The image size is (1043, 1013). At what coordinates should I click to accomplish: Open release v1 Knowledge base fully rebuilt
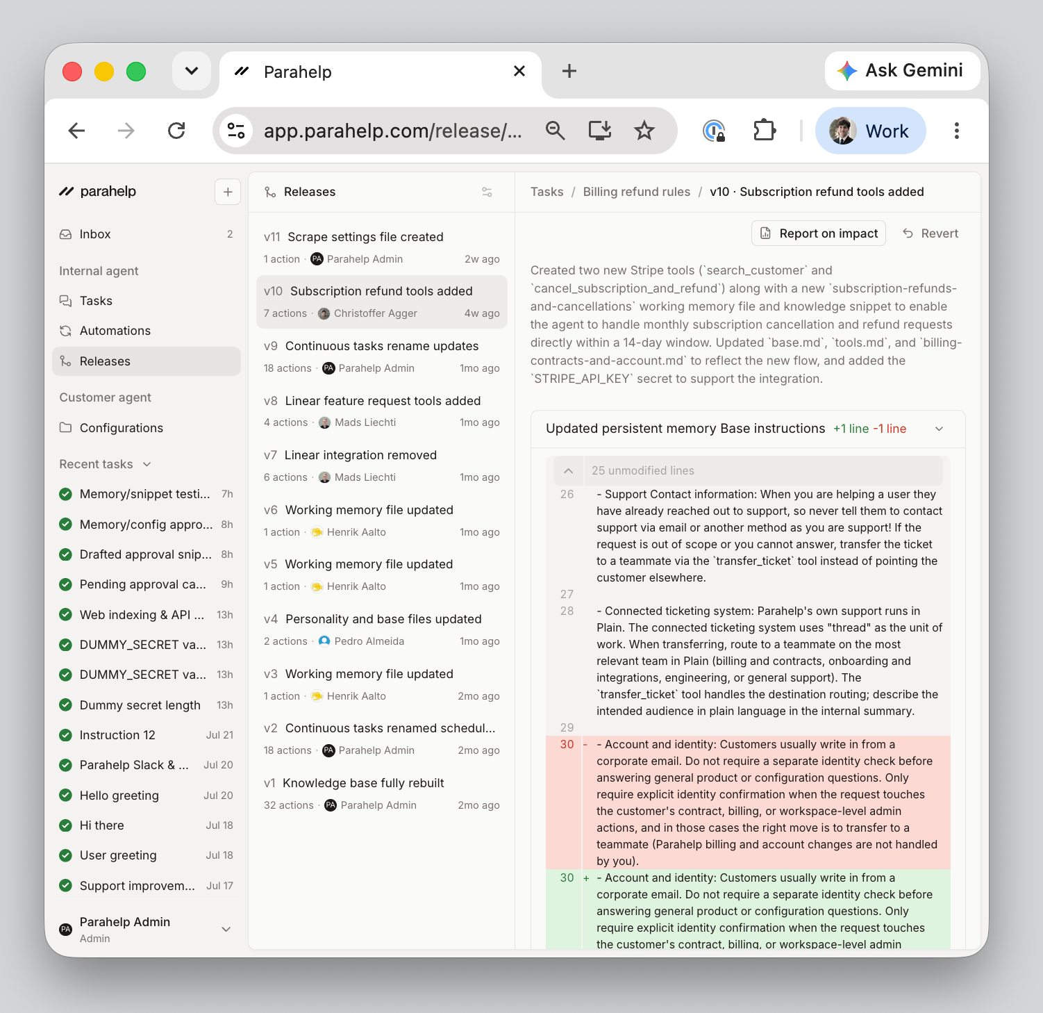pos(381,793)
